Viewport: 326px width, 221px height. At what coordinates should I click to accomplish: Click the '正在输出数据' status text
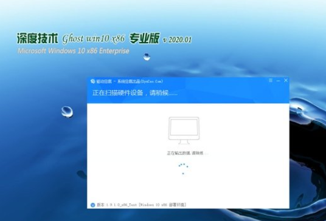click(187, 153)
